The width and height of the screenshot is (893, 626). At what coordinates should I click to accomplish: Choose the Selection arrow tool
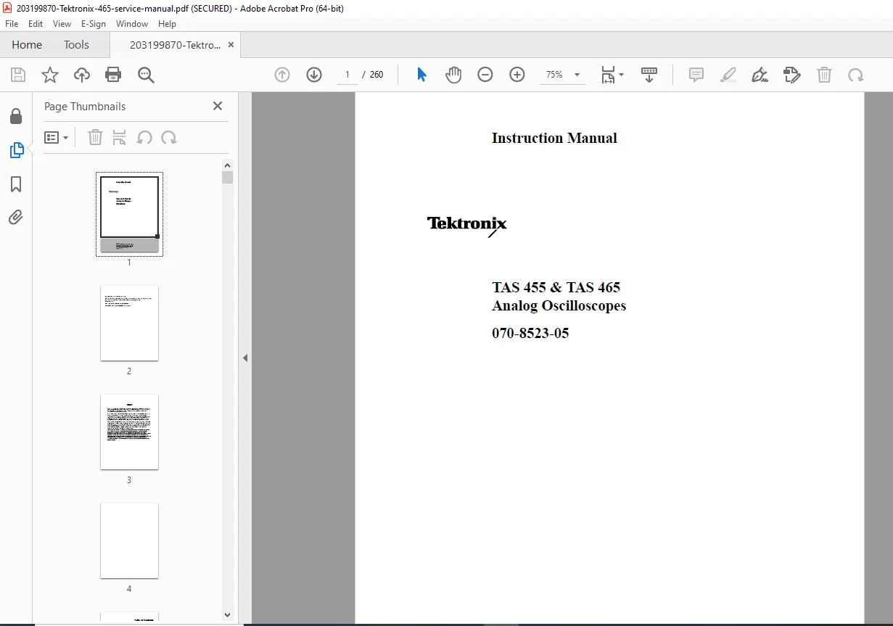pyautogui.click(x=421, y=75)
